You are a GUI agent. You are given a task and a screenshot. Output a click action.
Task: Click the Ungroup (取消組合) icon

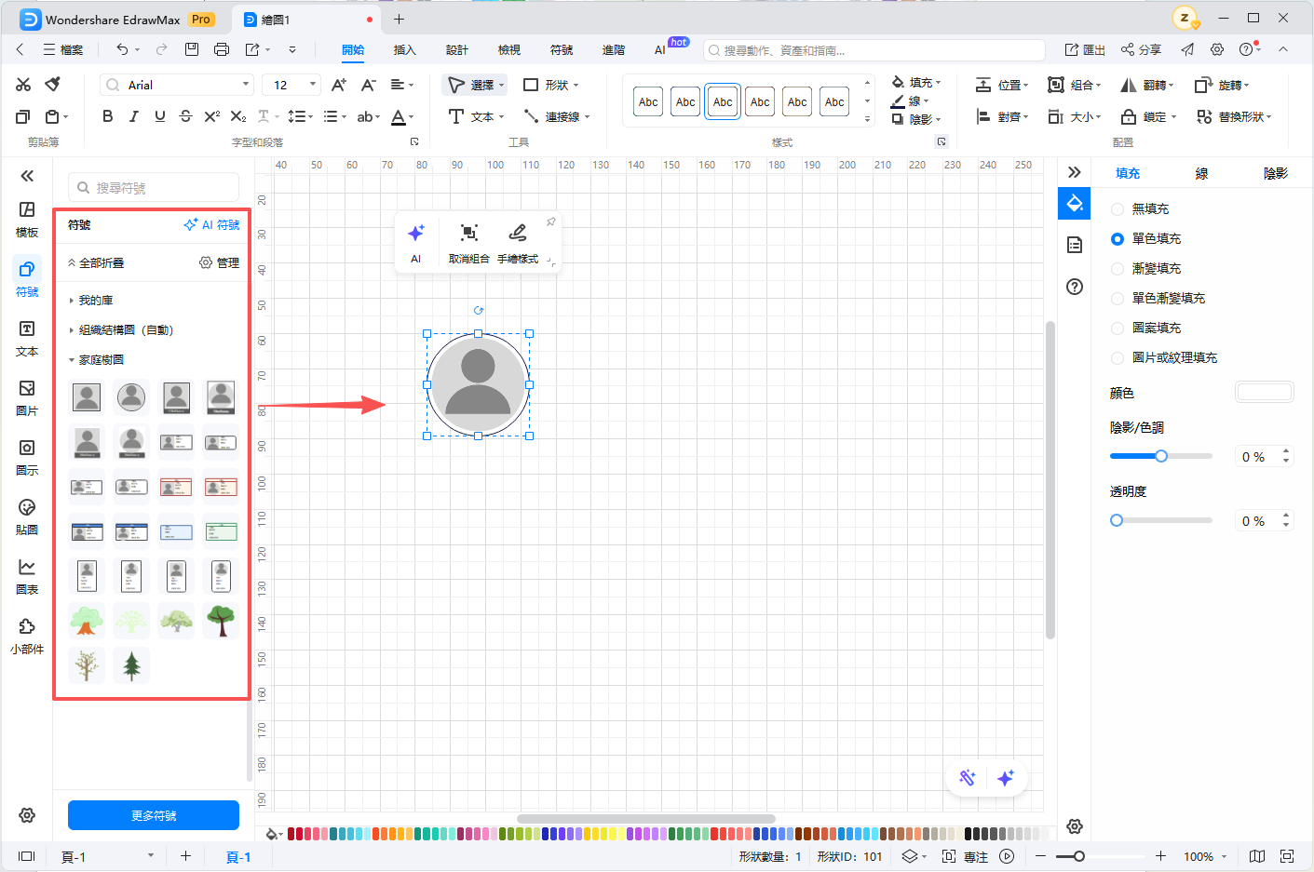tap(468, 233)
